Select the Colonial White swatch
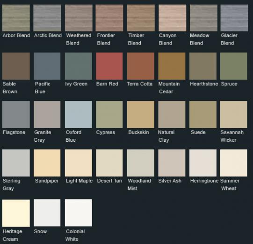 (79, 213)
